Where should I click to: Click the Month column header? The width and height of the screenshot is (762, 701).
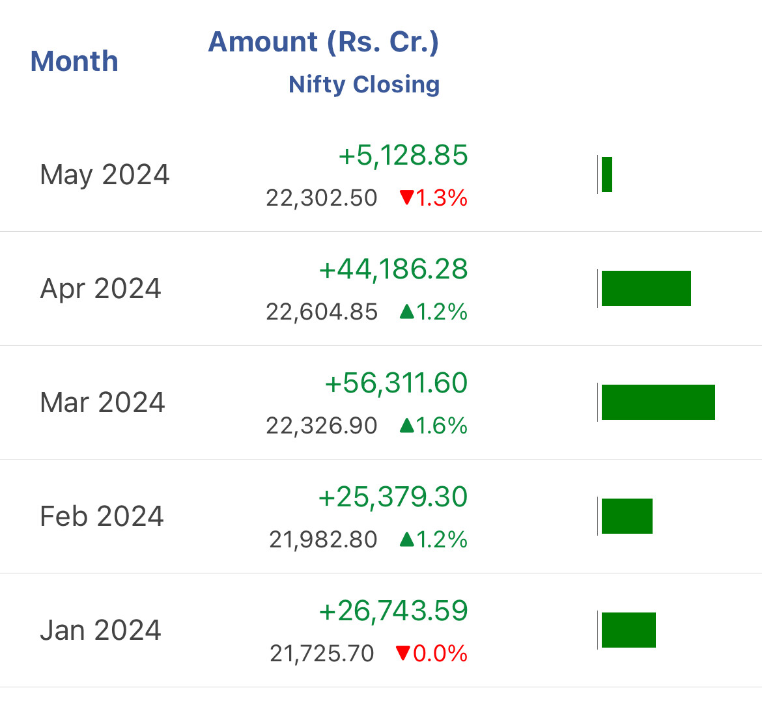click(x=74, y=62)
